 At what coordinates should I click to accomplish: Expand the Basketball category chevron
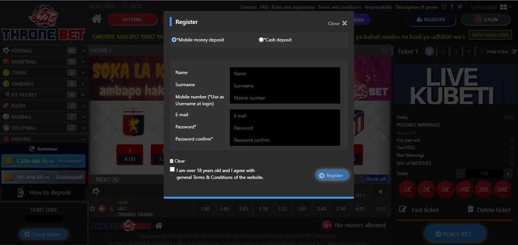click(x=83, y=62)
